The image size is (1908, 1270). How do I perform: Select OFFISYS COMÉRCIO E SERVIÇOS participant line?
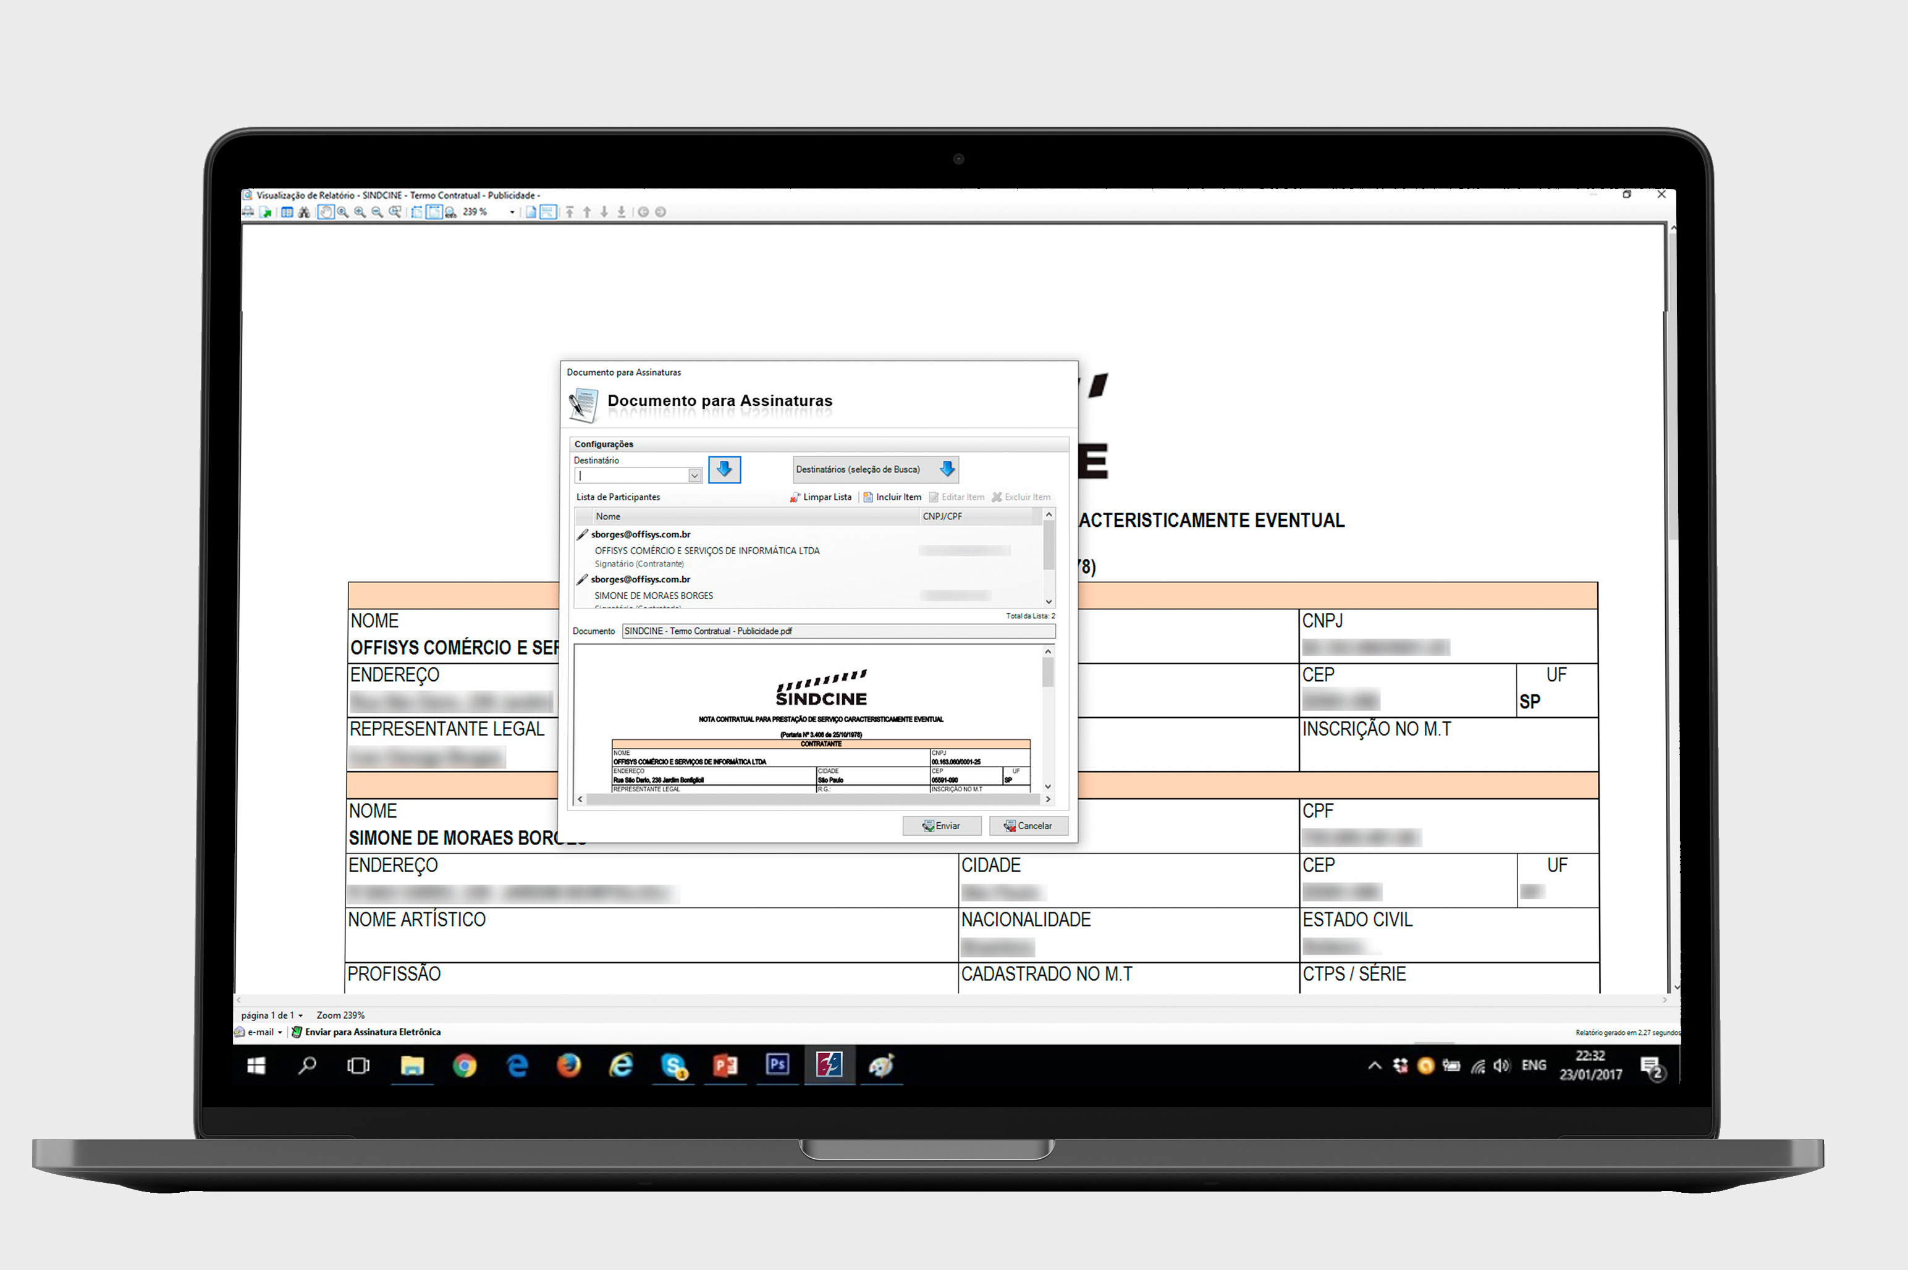point(707,551)
